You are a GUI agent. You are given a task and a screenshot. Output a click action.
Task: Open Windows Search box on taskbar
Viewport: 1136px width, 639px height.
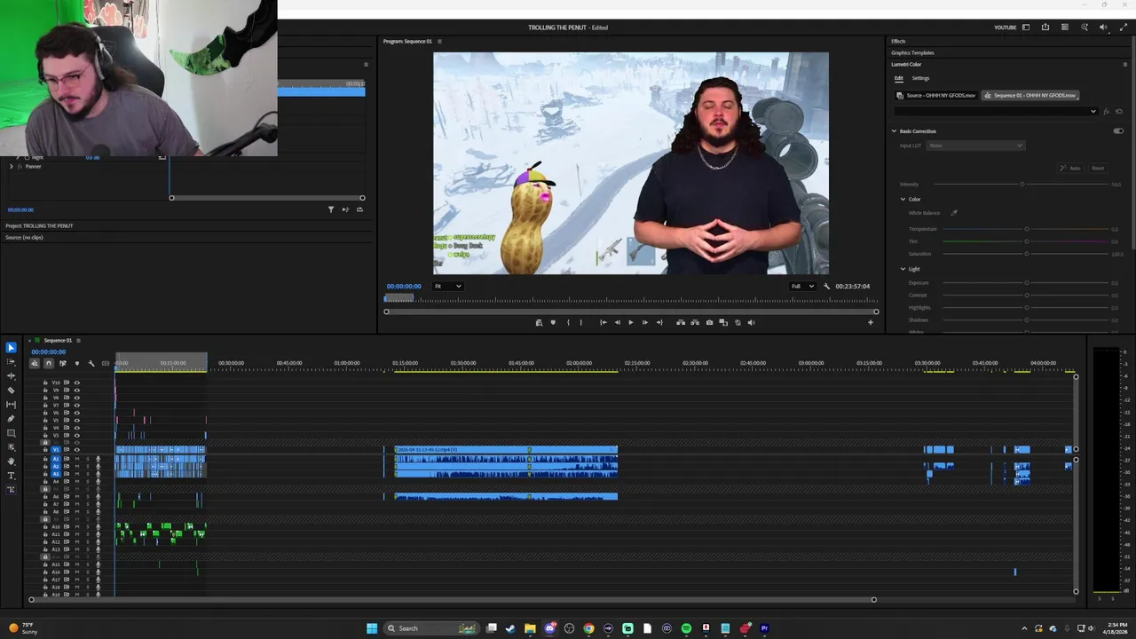pyautogui.click(x=430, y=628)
